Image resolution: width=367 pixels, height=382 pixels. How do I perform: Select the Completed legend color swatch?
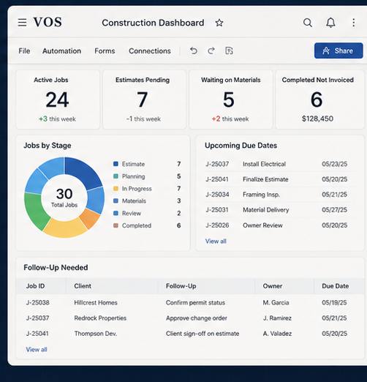pos(116,225)
